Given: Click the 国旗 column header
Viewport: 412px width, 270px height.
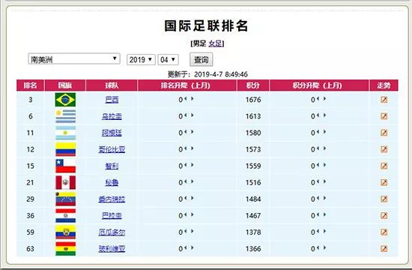Looking at the screenshot, I should pos(65,85).
